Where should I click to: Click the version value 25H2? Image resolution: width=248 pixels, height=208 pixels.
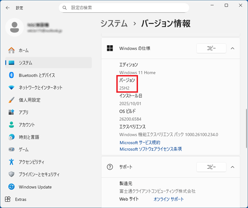point(124,88)
